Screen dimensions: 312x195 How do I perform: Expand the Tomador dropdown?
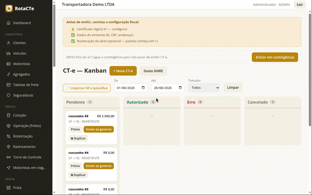pos(204,88)
